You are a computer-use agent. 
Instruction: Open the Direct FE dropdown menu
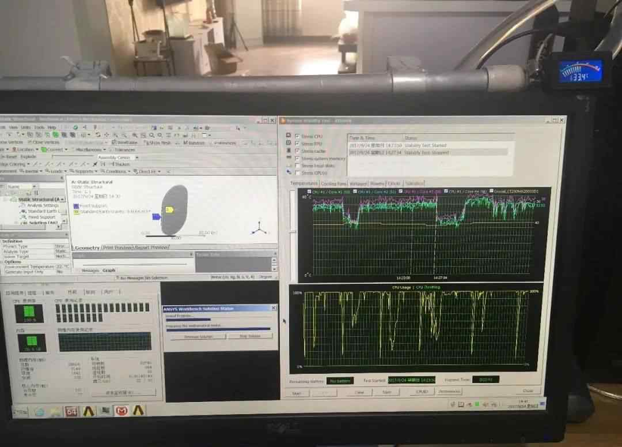coord(147,171)
